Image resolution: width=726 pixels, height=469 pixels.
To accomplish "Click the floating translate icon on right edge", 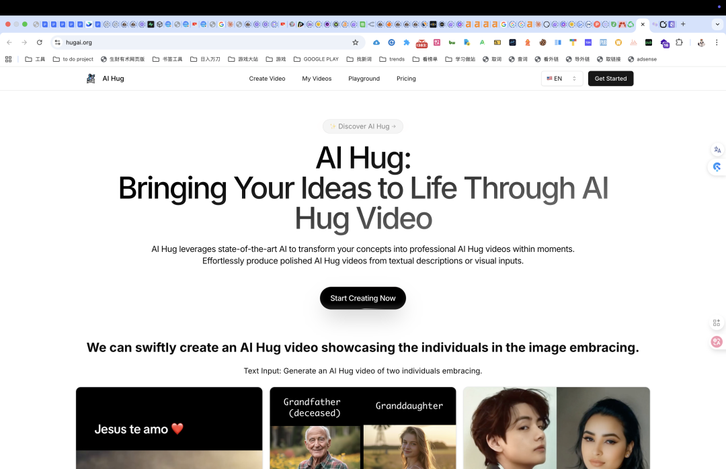I will [x=717, y=150].
